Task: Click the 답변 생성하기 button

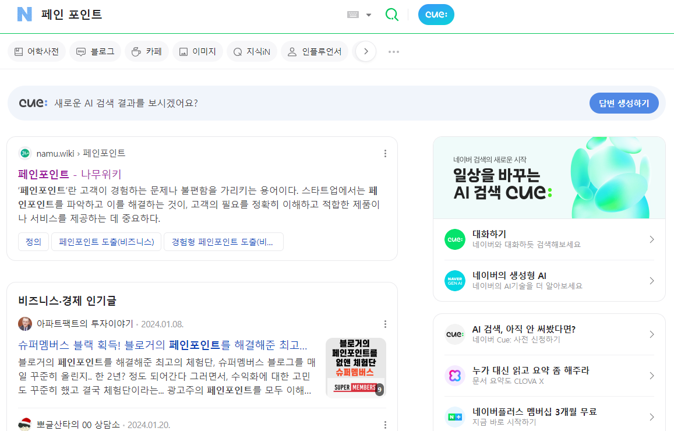Action: pos(624,103)
